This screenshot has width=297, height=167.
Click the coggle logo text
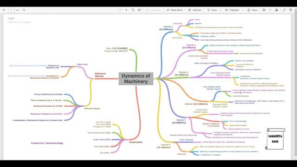11,18
